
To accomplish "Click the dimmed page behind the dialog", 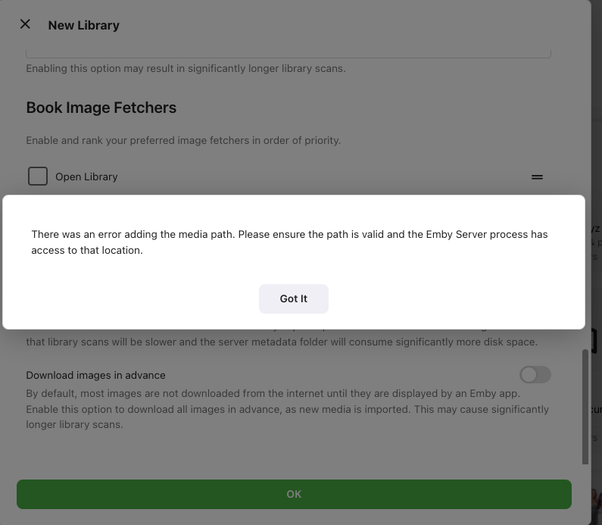I will 597,114.
